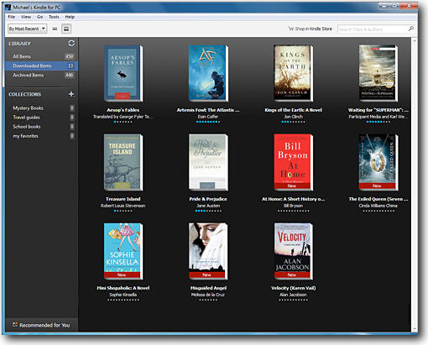
Task: Open the View menu
Action: pos(26,17)
